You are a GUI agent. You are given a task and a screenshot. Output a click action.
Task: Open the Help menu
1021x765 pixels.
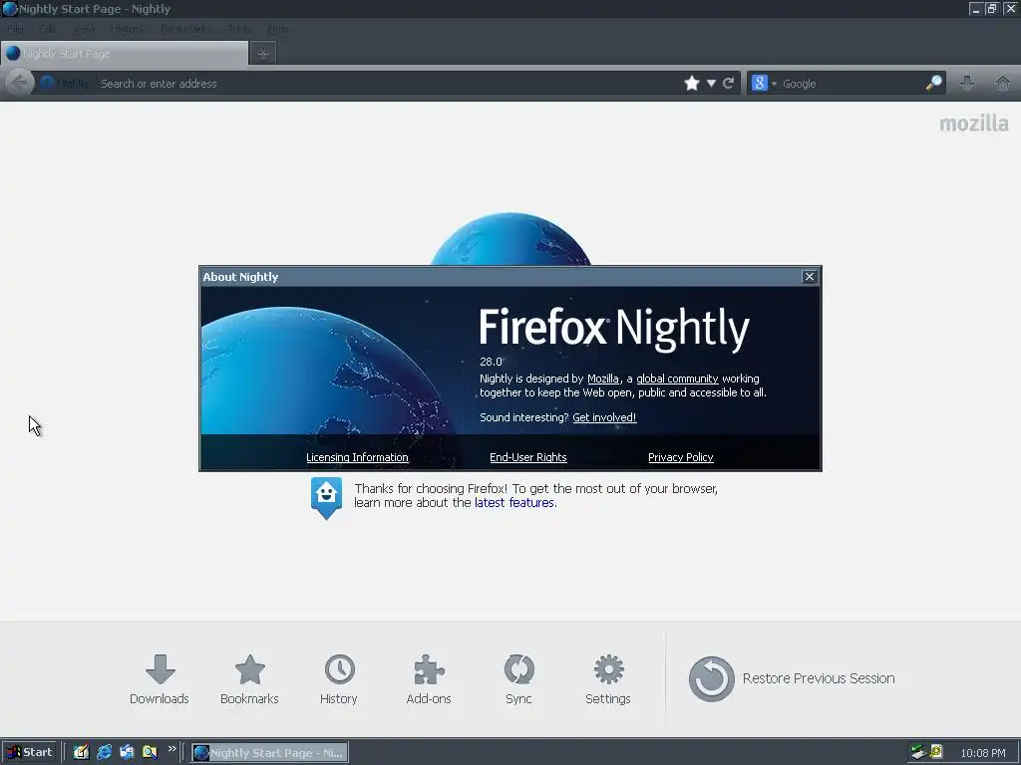277,29
